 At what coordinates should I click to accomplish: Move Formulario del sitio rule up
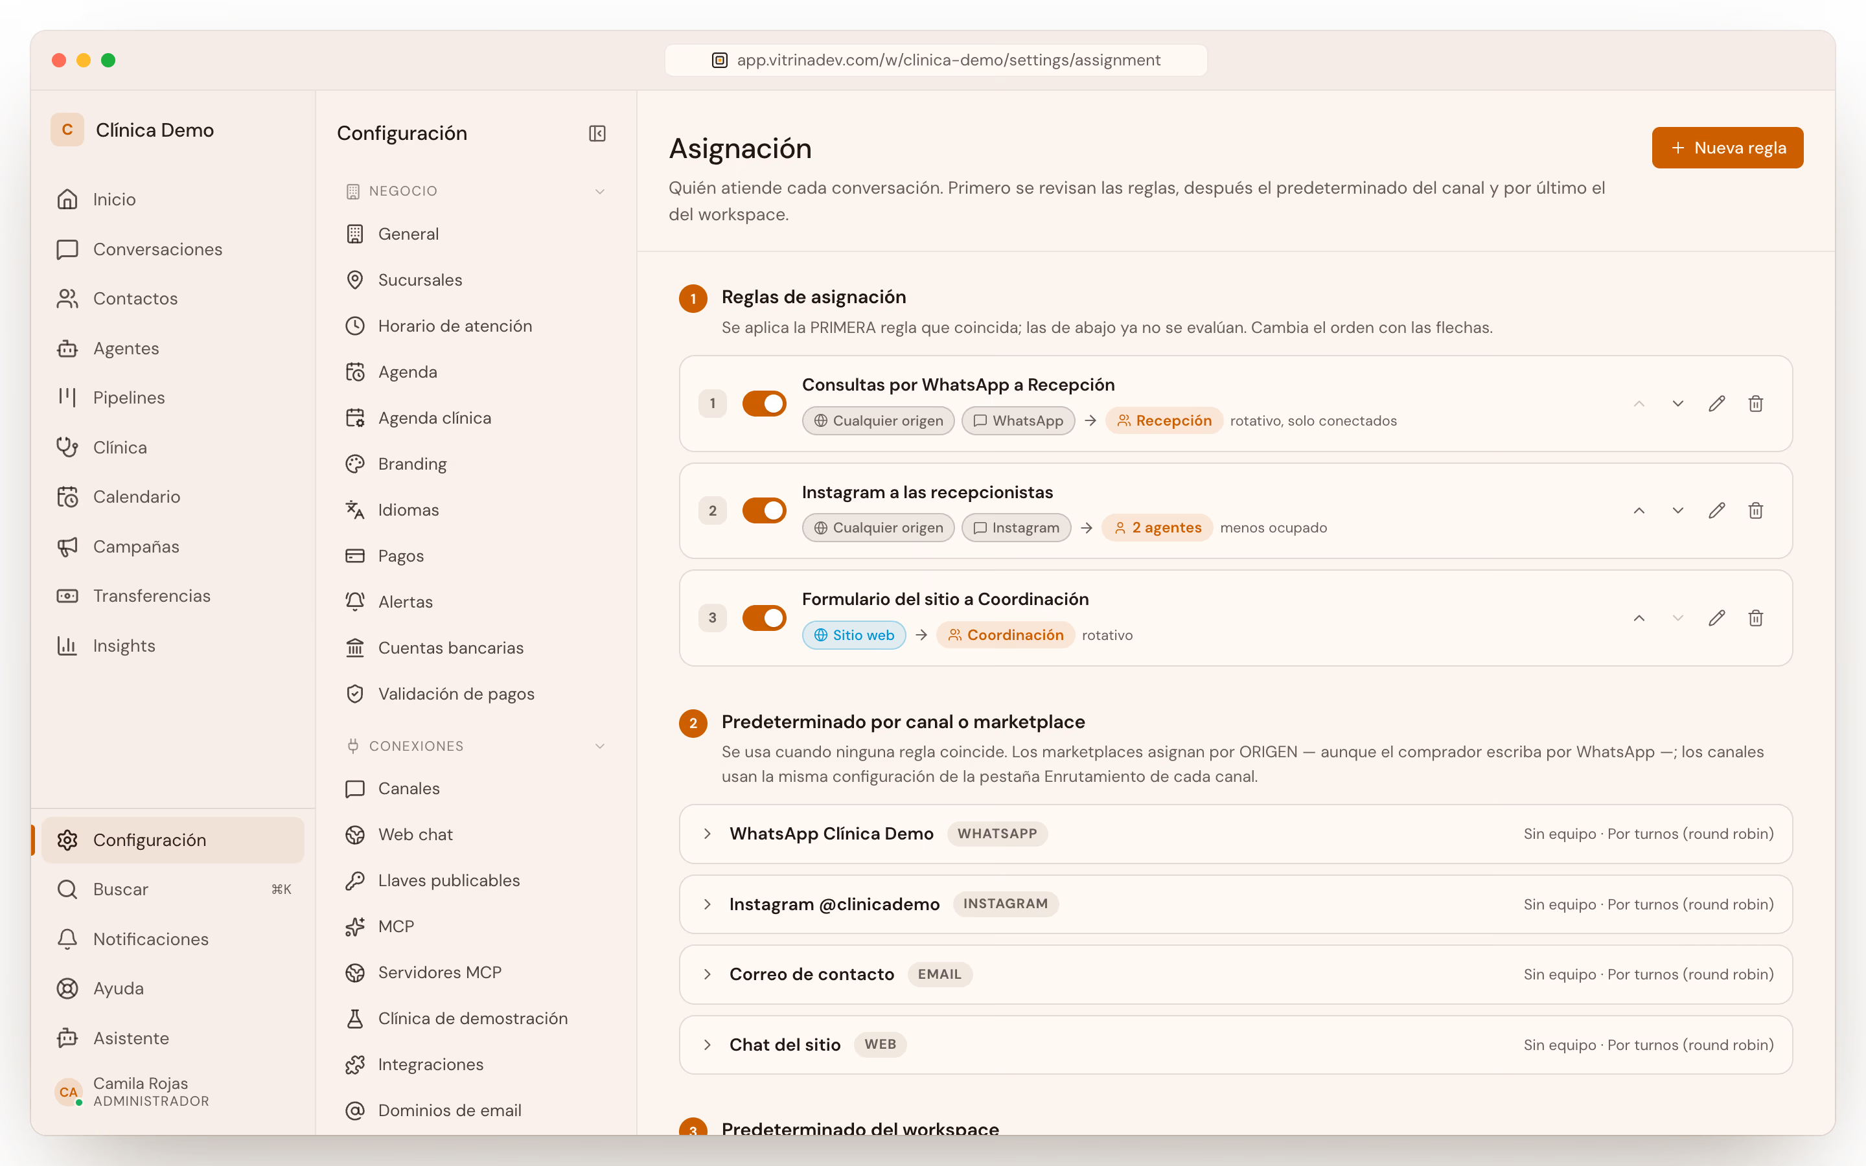pos(1639,618)
